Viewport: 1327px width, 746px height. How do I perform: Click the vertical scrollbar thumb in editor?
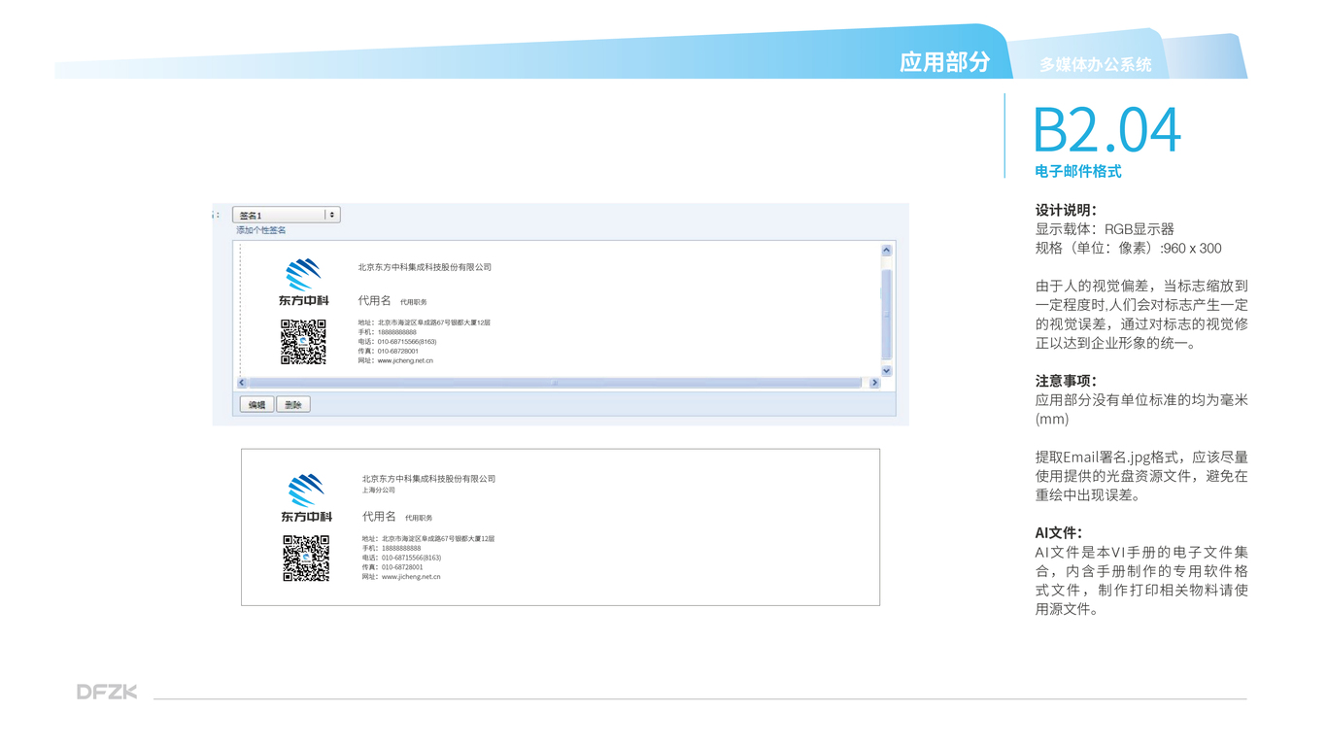tap(887, 314)
